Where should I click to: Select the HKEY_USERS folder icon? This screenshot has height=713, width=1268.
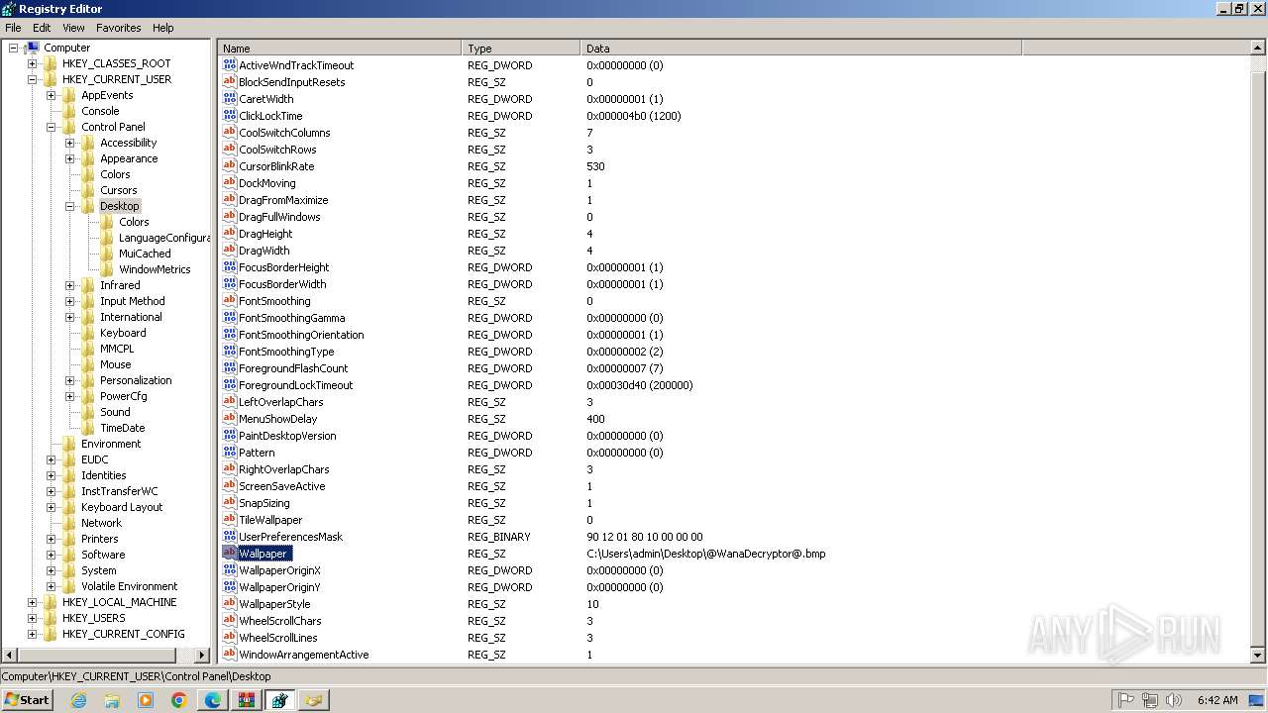[51, 618]
